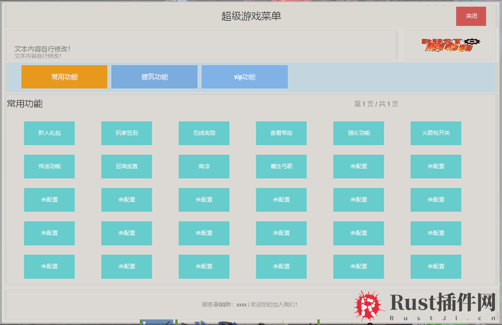This screenshot has height=325, width=502.
Task: Click the 超级游戏菜单 title header
Action: [251, 16]
